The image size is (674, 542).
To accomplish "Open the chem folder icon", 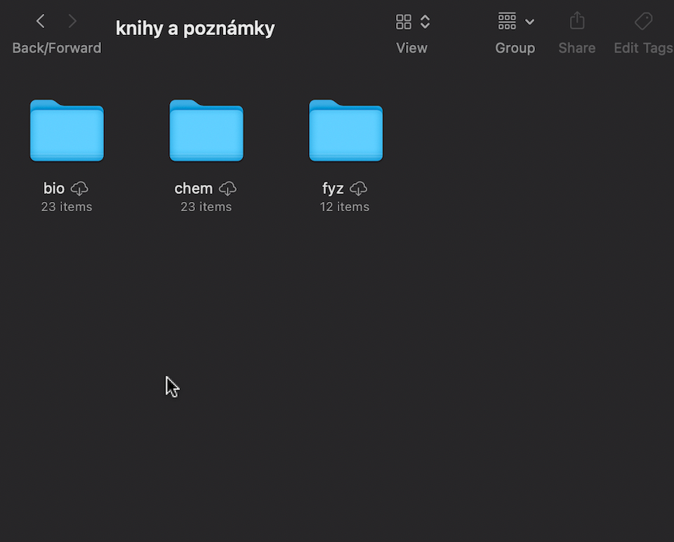I will (206, 130).
